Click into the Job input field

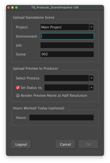(67, 45)
